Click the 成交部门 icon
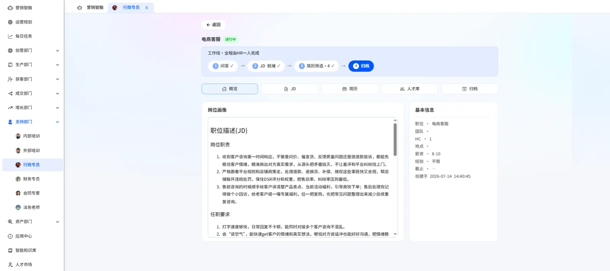 10,93
